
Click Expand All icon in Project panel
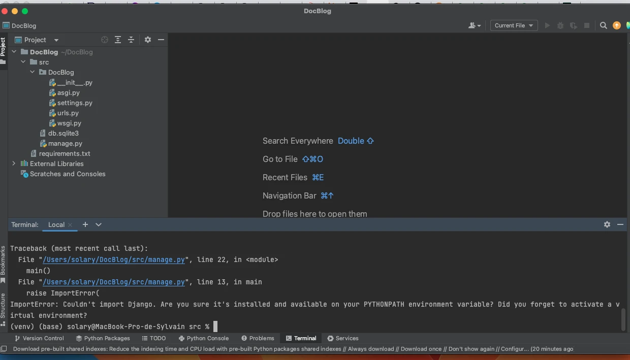(118, 40)
